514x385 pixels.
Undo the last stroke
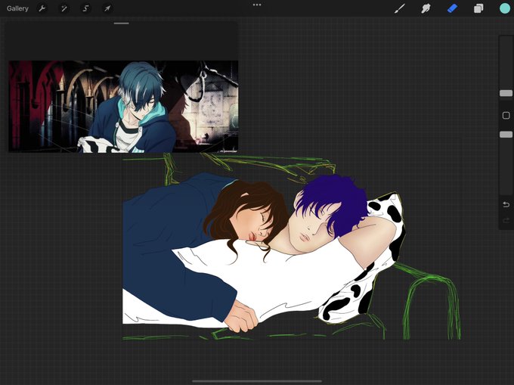(506, 205)
